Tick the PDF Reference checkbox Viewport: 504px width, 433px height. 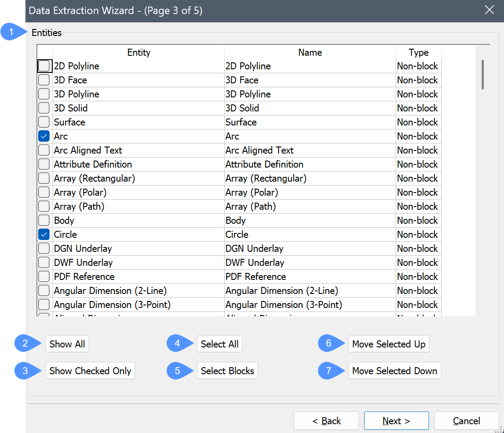click(x=44, y=277)
